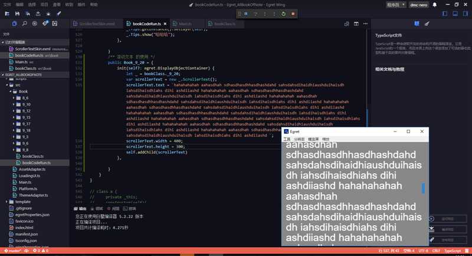Click the UTF-8 encoding status item
The height and width of the screenshot is (256, 472).
coord(423,251)
